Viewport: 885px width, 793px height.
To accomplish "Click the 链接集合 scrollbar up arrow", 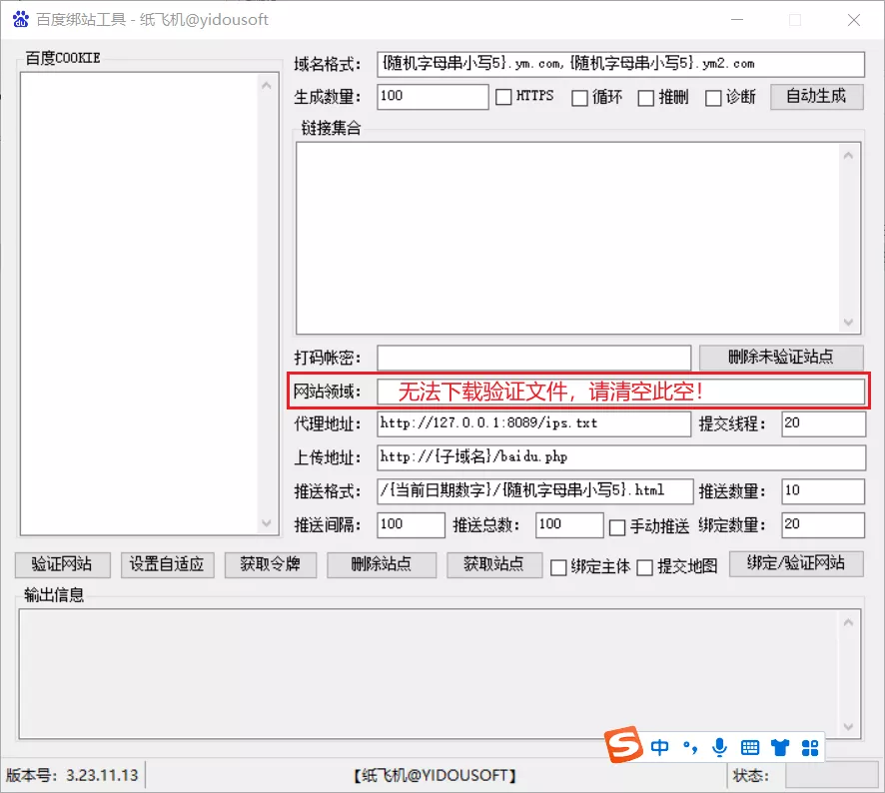I will coord(848,155).
